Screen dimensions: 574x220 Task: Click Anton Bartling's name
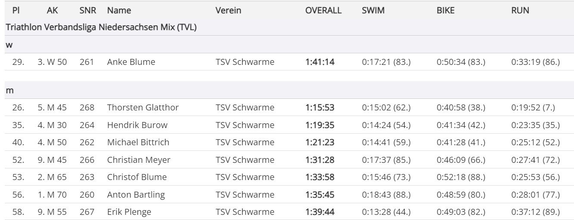coord(136,195)
